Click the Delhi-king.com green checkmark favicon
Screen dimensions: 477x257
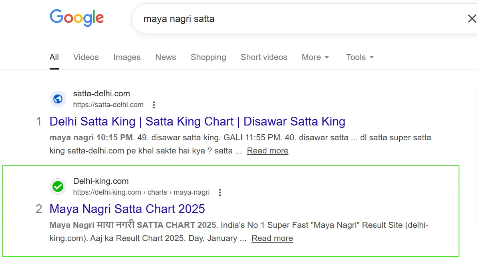[58, 186]
